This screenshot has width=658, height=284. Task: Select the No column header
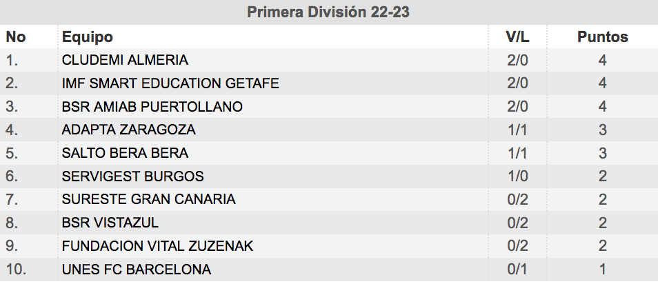[16, 37]
